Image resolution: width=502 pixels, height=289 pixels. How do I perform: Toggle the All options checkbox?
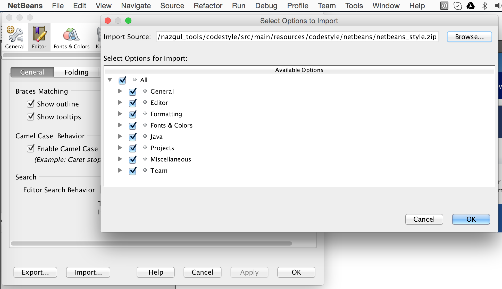click(122, 80)
